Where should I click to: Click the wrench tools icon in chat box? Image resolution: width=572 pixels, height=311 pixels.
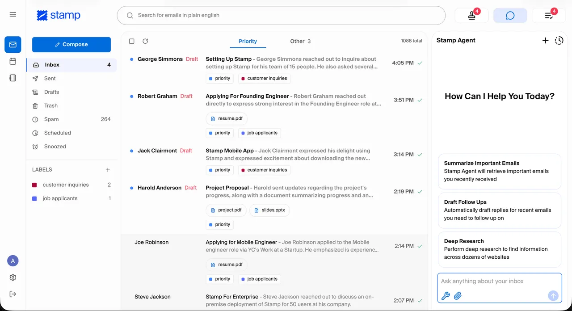(445, 295)
